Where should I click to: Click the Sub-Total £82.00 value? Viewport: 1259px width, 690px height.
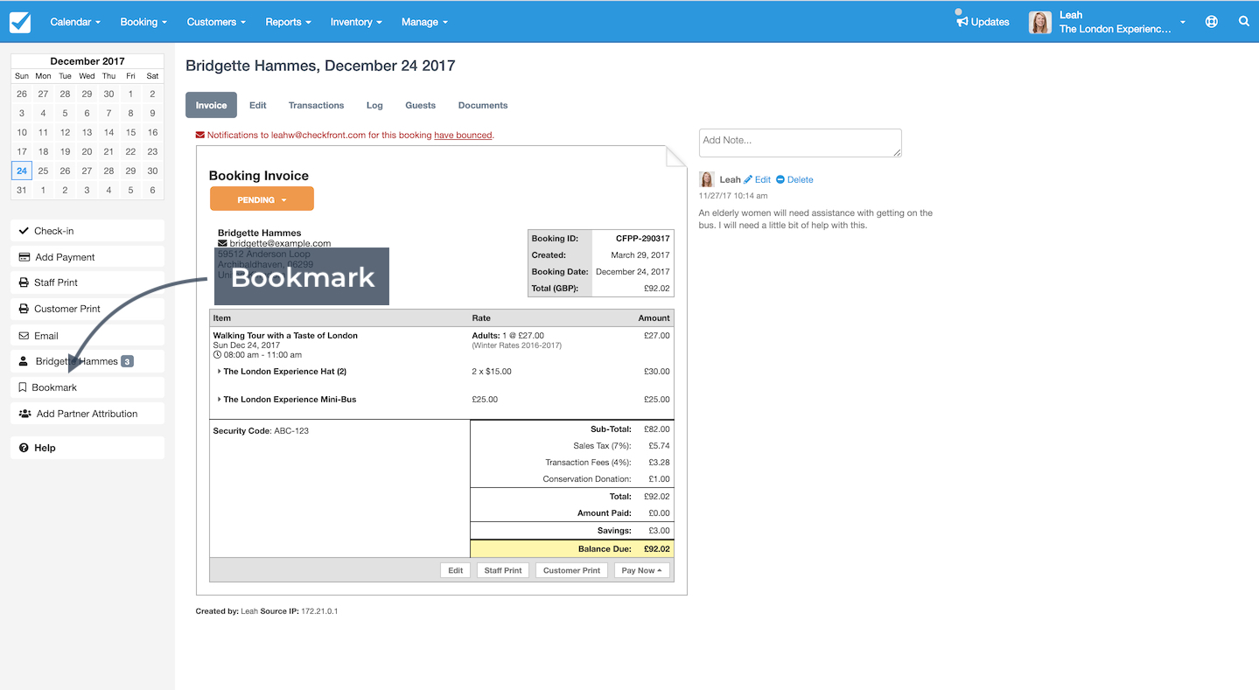pos(656,429)
